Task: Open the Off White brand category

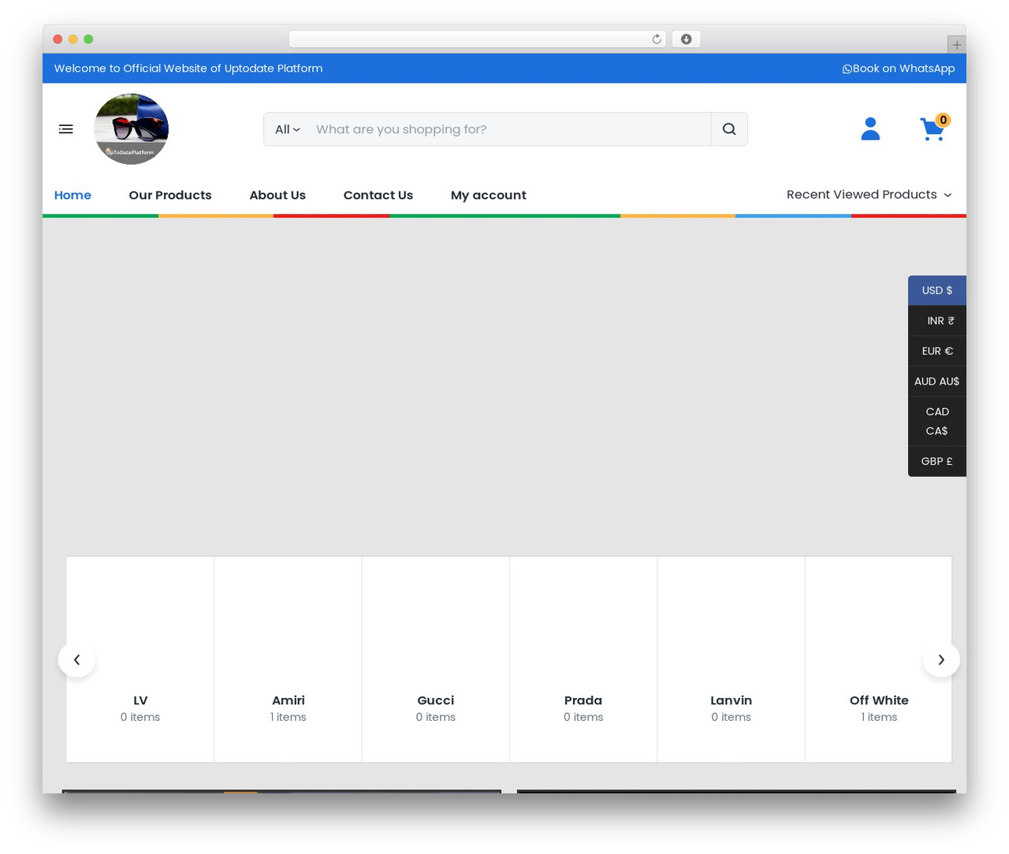Action: click(x=879, y=659)
